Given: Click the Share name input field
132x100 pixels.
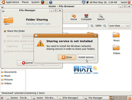Looking at the screenshot, I should pyautogui.click(x=28, y=36).
